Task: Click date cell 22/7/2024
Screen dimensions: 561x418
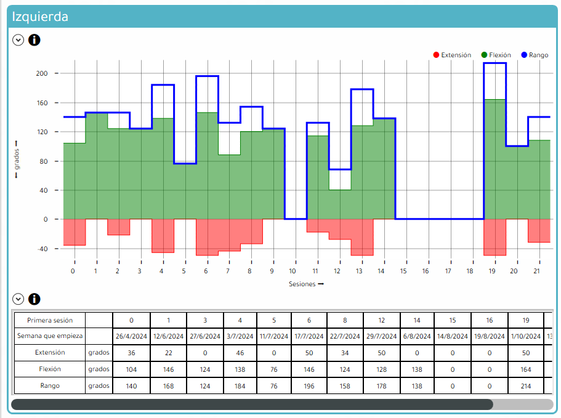Action: (x=345, y=336)
